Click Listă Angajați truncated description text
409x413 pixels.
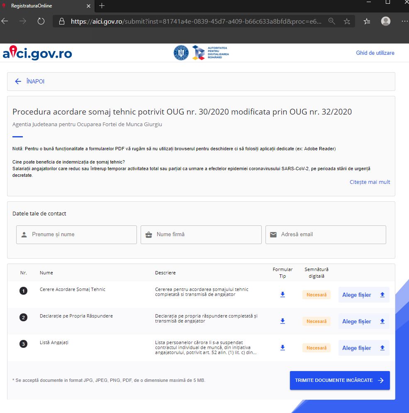pyautogui.click(x=206, y=347)
